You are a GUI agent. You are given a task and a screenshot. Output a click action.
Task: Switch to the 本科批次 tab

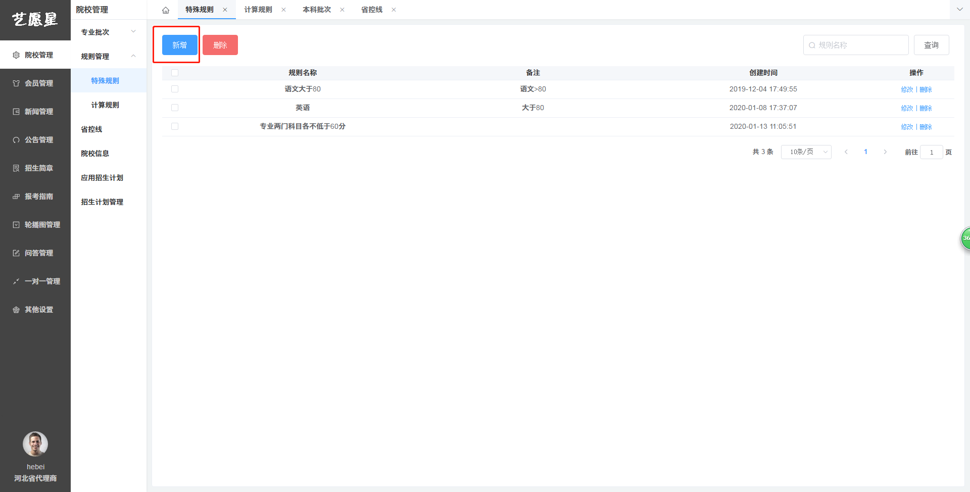[x=317, y=10]
